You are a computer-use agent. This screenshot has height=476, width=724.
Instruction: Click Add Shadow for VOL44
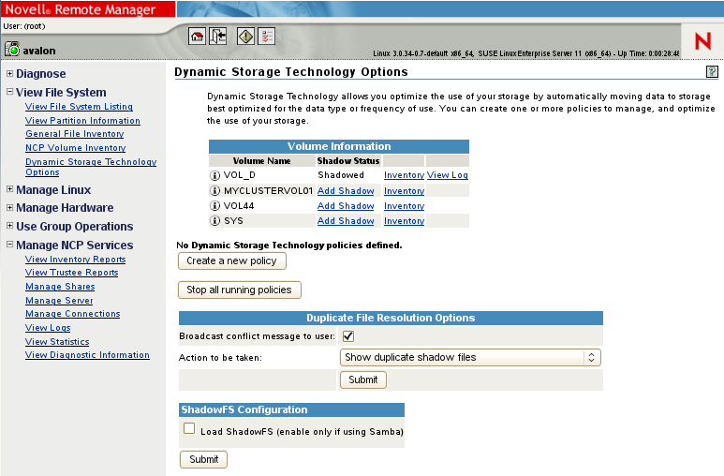346,206
